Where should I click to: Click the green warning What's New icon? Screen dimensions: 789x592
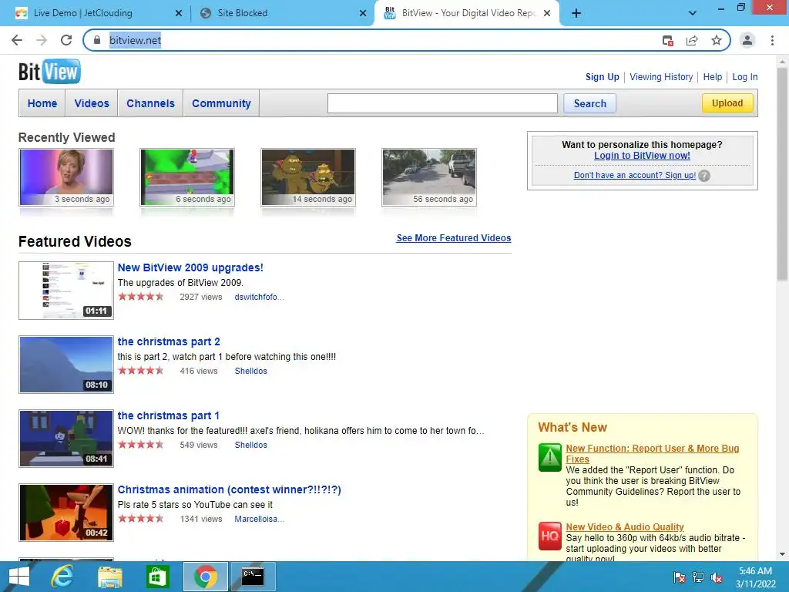[x=549, y=457]
